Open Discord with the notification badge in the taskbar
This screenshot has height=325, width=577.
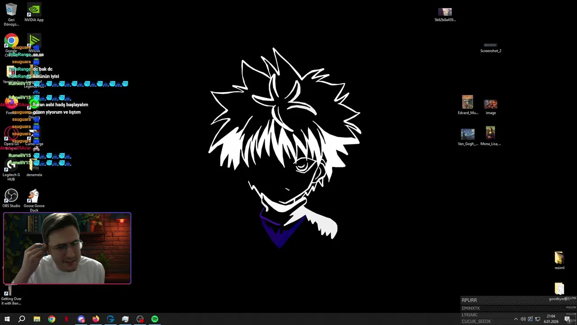(x=81, y=319)
